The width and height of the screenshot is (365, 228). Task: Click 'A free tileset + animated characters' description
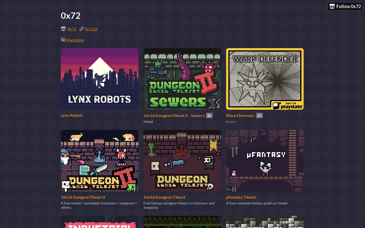(99, 205)
